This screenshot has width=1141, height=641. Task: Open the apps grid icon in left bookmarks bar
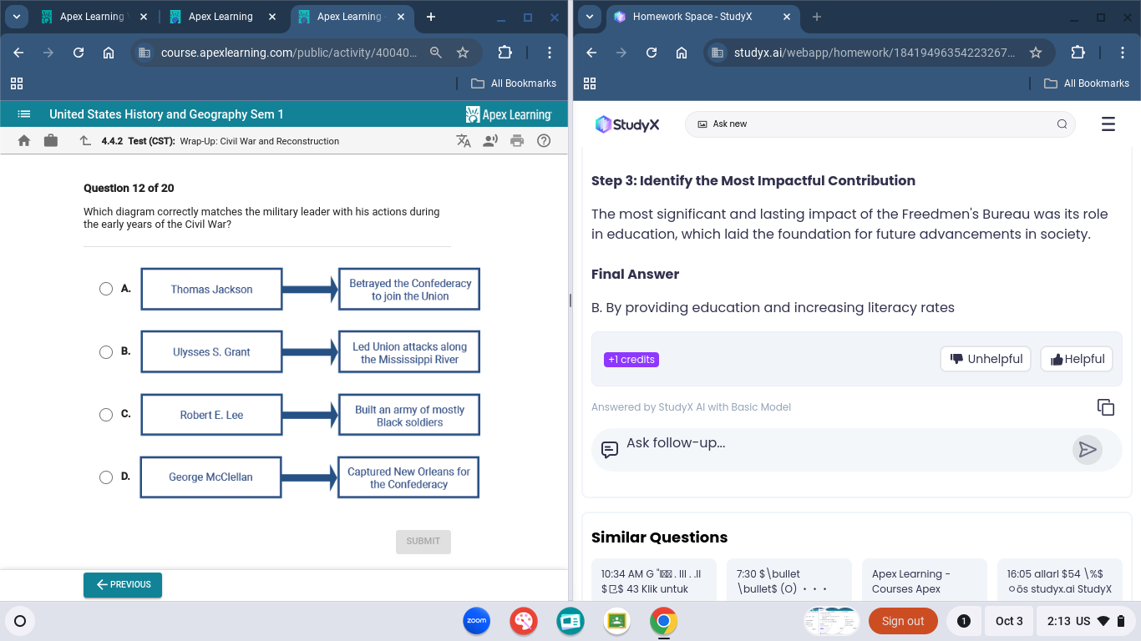tap(17, 83)
